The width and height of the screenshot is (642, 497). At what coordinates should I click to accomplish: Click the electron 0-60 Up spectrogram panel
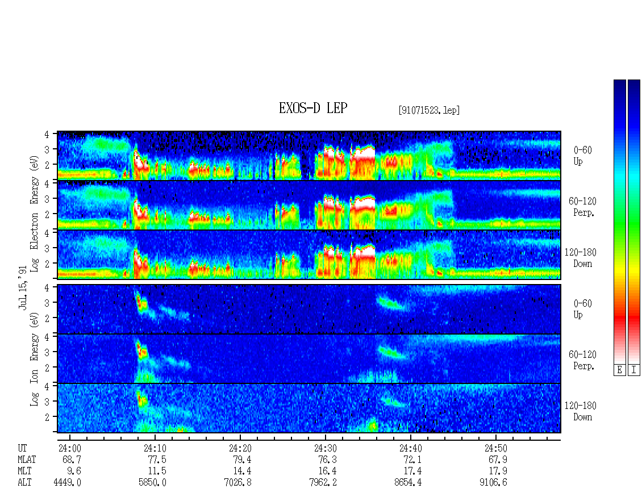coord(309,156)
